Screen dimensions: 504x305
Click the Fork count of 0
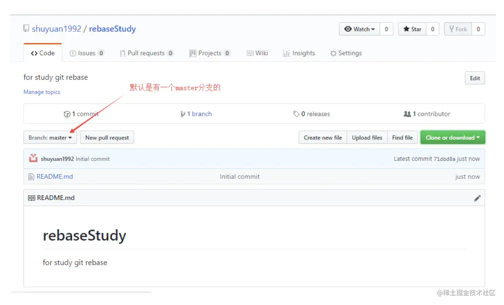[478, 29]
